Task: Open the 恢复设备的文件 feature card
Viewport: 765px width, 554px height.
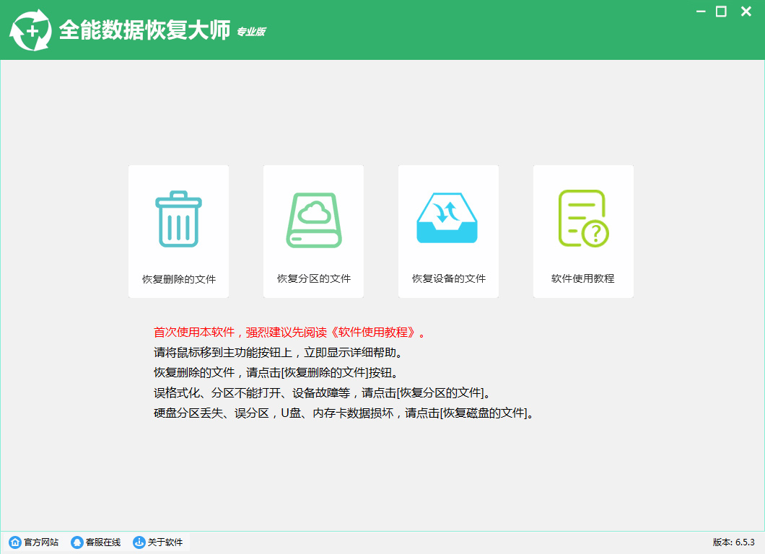Action: (x=448, y=231)
